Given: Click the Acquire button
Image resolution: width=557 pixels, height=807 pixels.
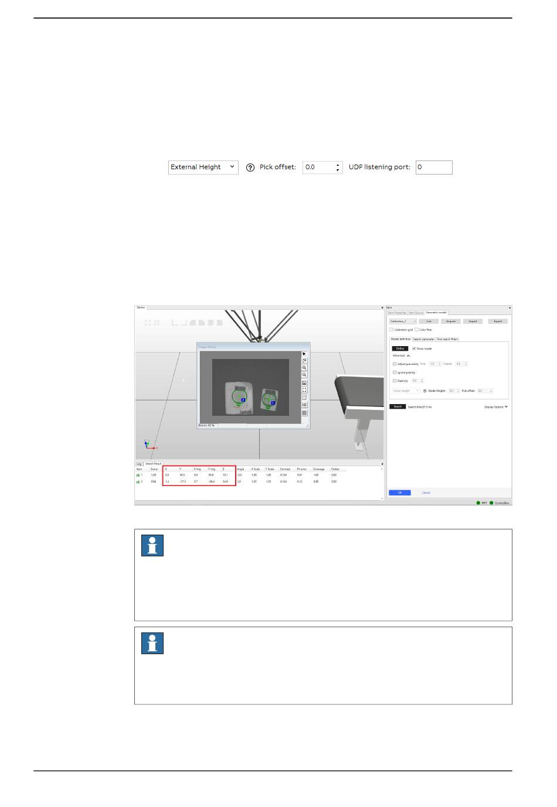Looking at the screenshot, I should [x=451, y=322].
